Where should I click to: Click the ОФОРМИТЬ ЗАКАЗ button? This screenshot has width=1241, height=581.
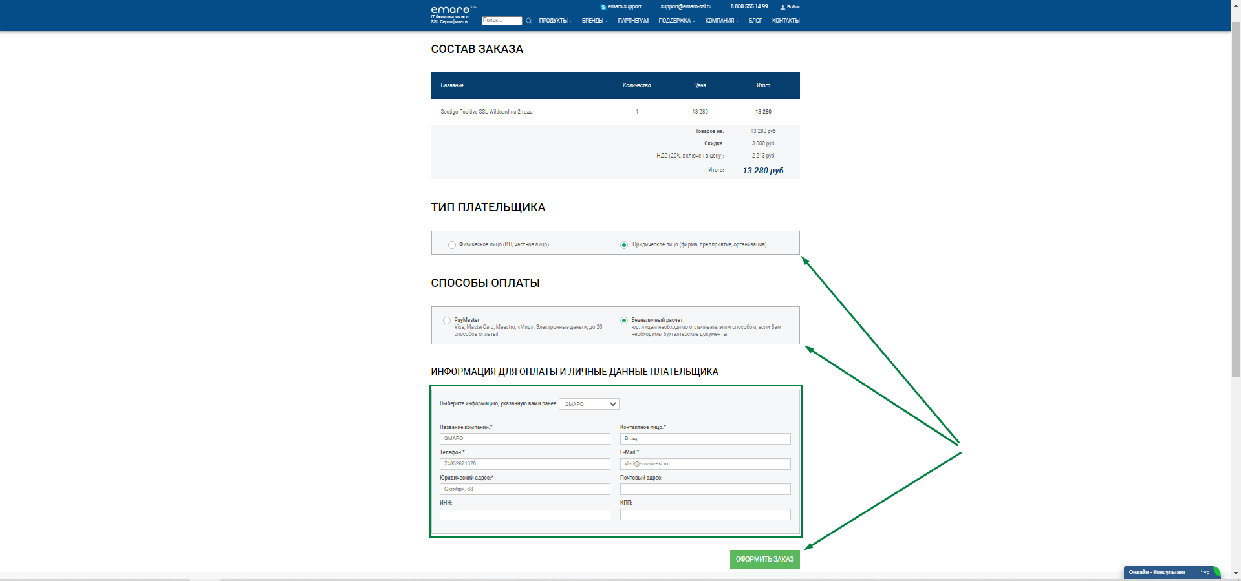pos(765,560)
